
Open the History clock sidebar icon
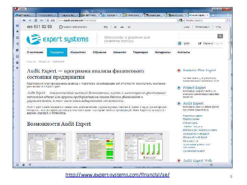17,63
